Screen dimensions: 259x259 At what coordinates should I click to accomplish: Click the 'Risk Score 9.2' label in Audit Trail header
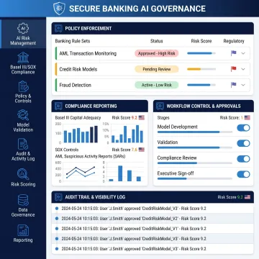point(230,197)
